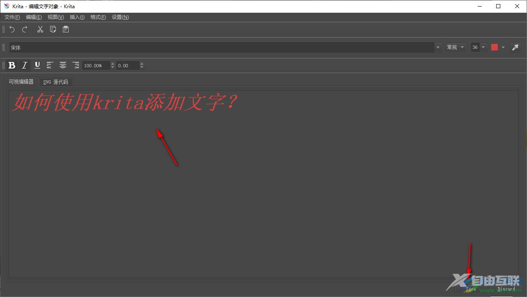Click the 宋体 font name field
This screenshot has height=297, width=527.
pos(222,48)
